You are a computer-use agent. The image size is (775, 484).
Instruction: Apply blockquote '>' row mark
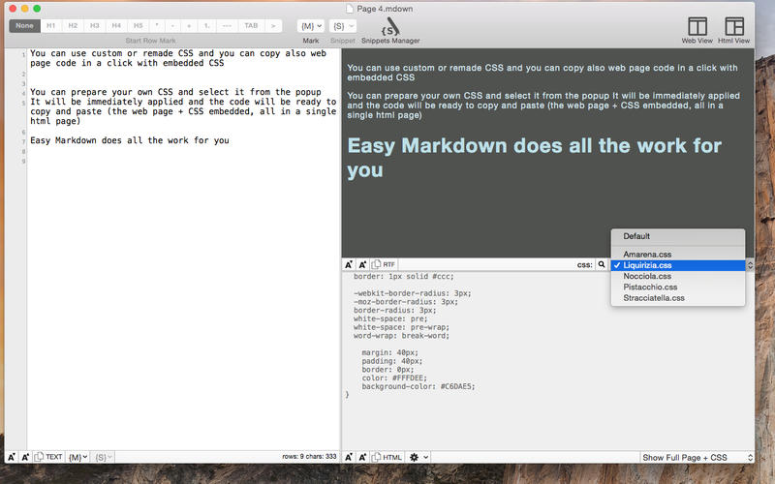(273, 26)
